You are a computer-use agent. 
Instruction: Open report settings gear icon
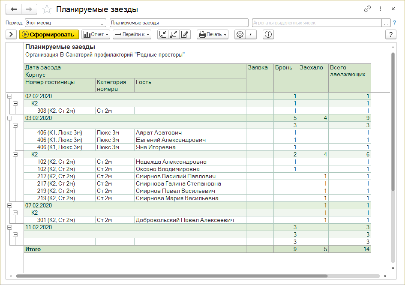coord(240,35)
